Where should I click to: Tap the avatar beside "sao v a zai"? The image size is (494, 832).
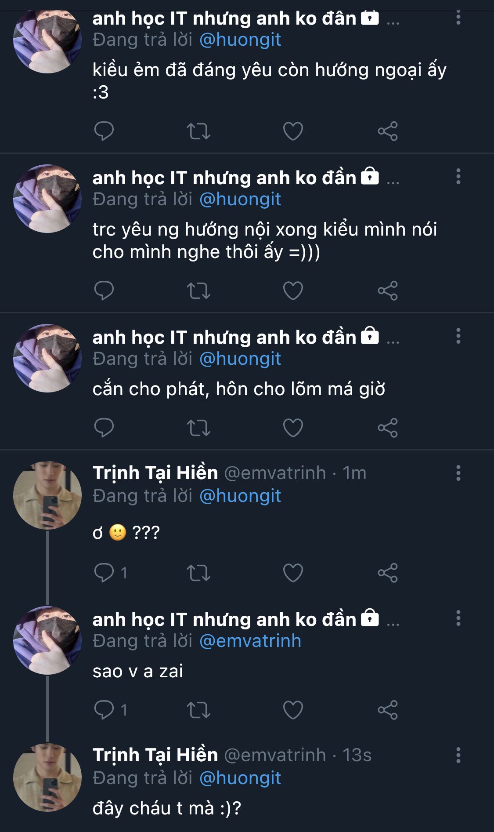pyautogui.click(x=47, y=640)
